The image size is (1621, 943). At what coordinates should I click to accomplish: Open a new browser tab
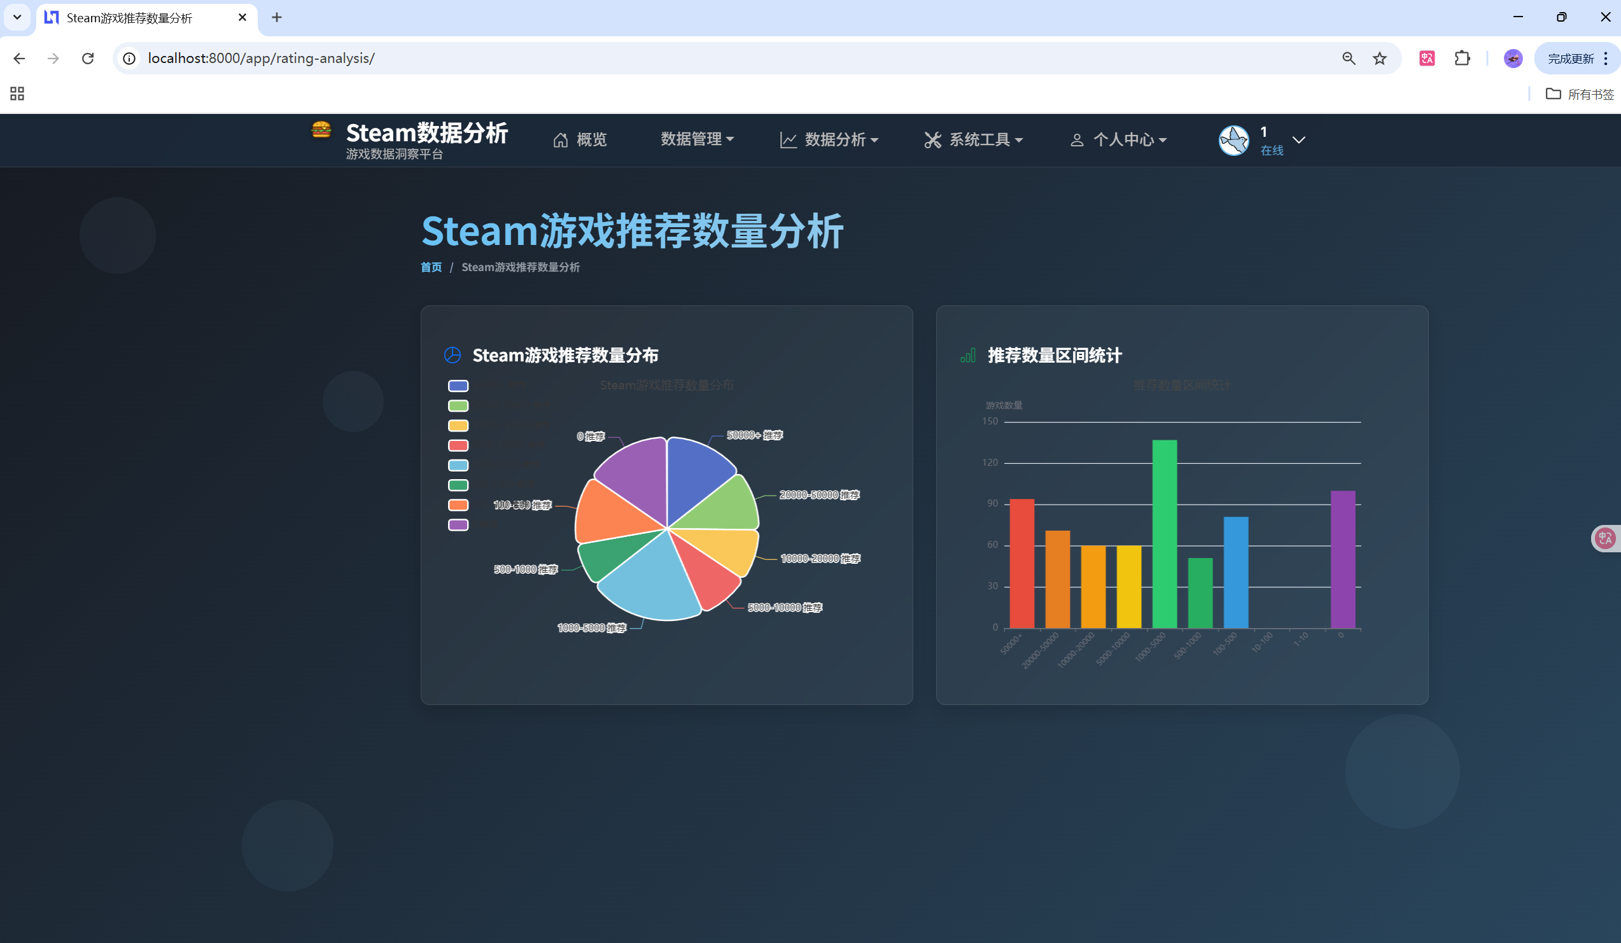(x=277, y=17)
